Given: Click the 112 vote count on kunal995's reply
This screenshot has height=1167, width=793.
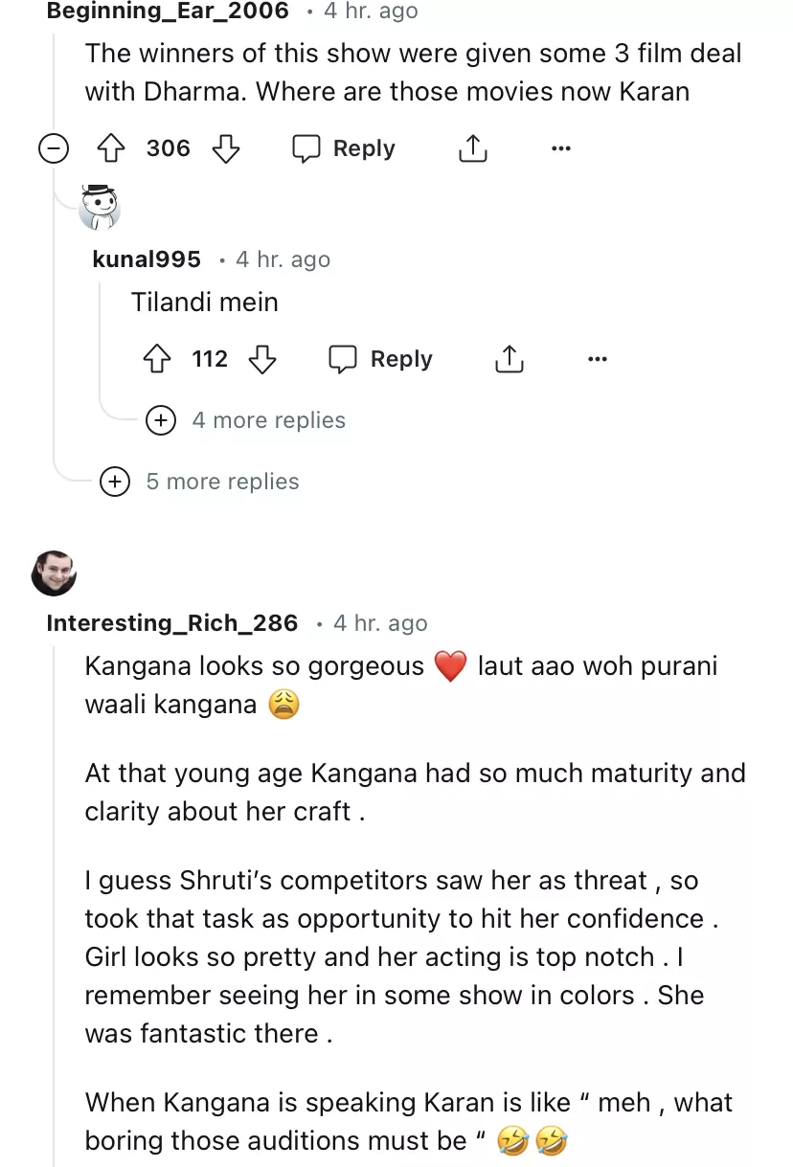Looking at the screenshot, I should point(210,359).
